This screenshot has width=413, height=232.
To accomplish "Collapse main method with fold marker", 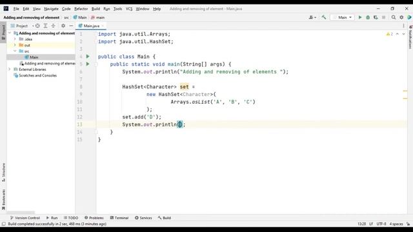I will (x=96, y=64).
